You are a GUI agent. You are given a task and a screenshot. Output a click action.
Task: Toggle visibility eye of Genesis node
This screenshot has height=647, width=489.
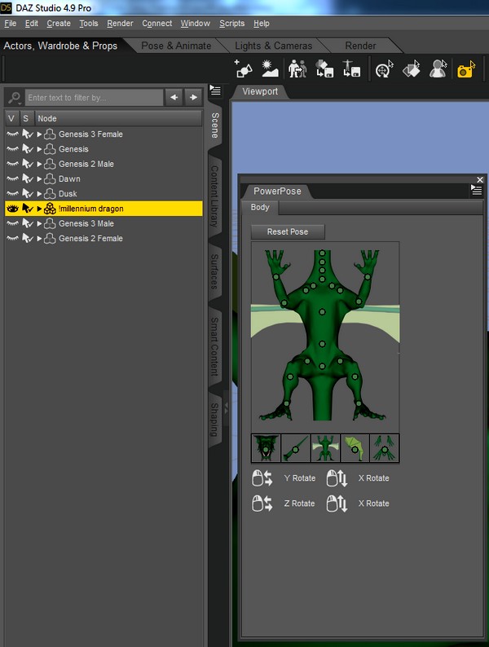[x=12, y=149]
